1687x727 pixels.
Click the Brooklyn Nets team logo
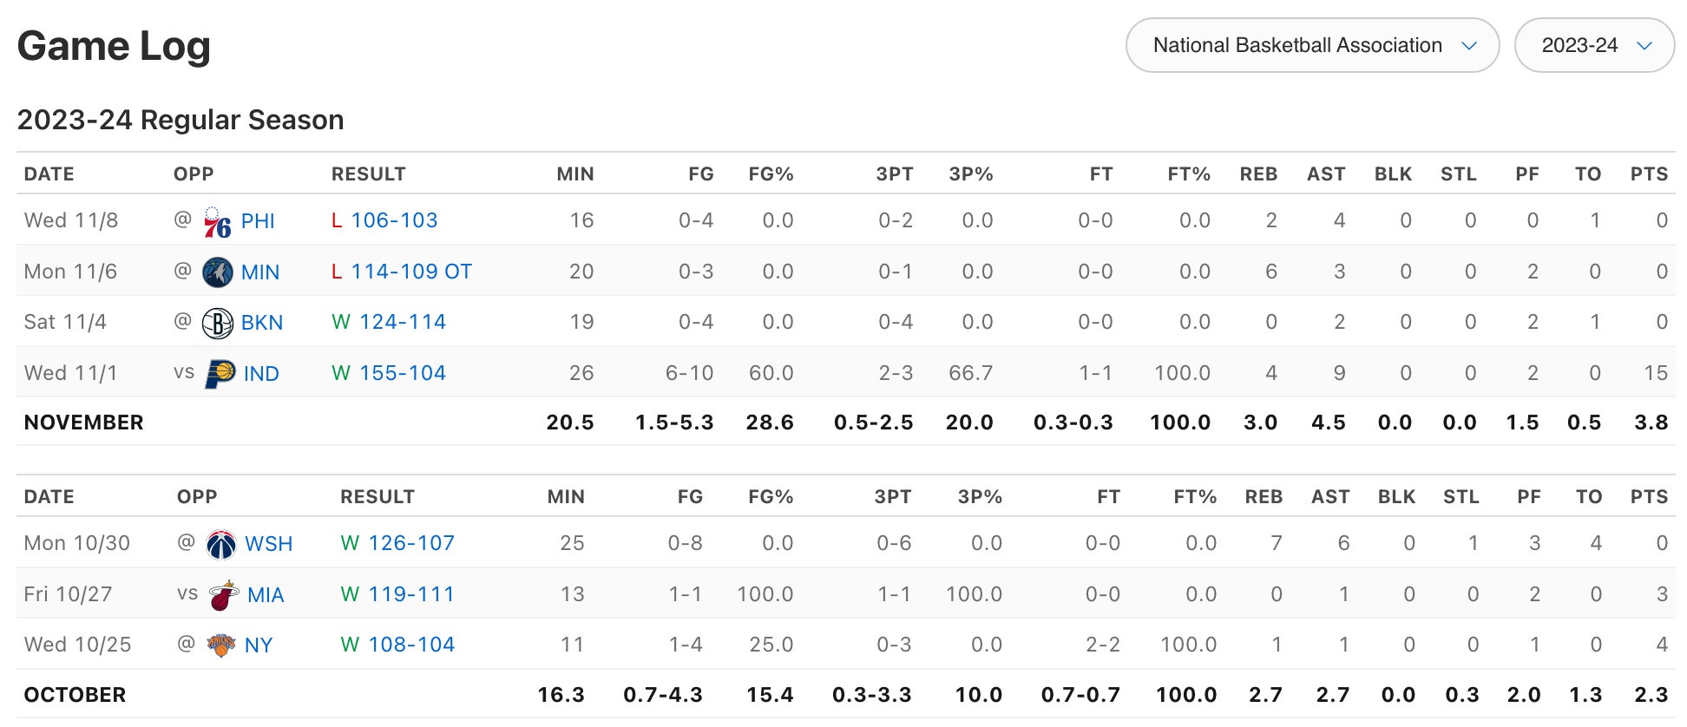click(217, 324)
